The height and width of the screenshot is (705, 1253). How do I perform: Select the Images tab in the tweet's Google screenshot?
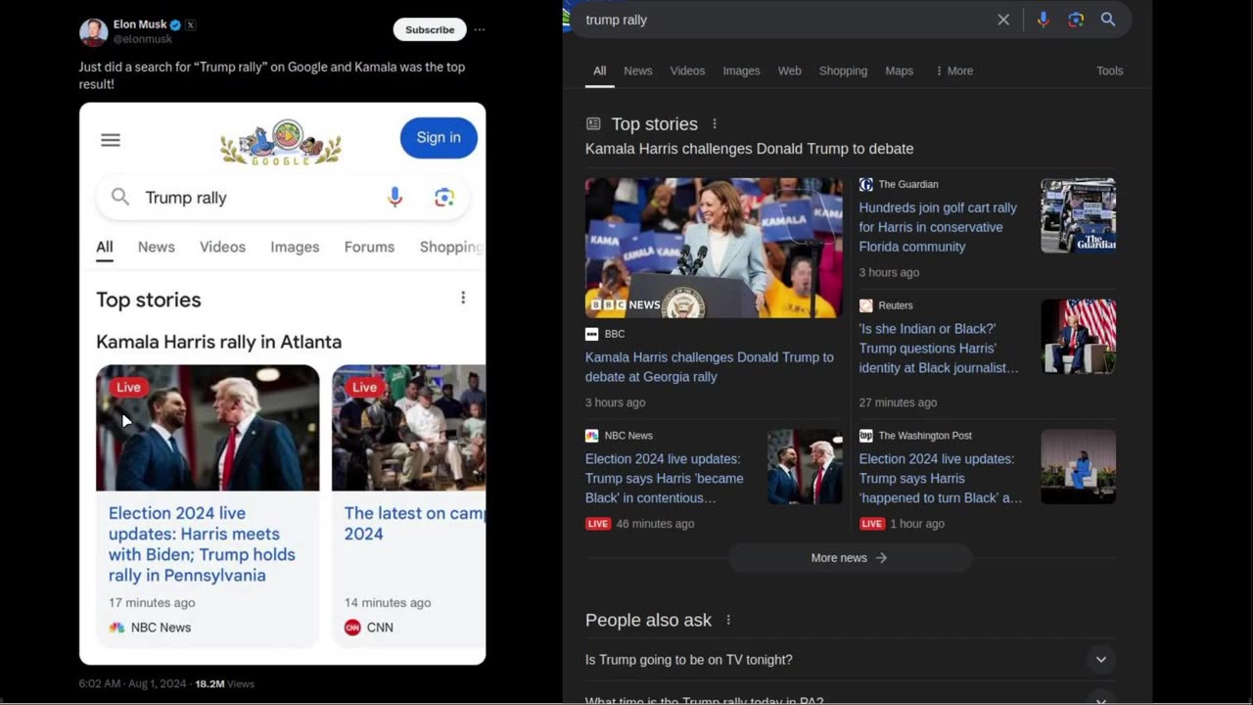pyautogui.click(x=295, y=247)
